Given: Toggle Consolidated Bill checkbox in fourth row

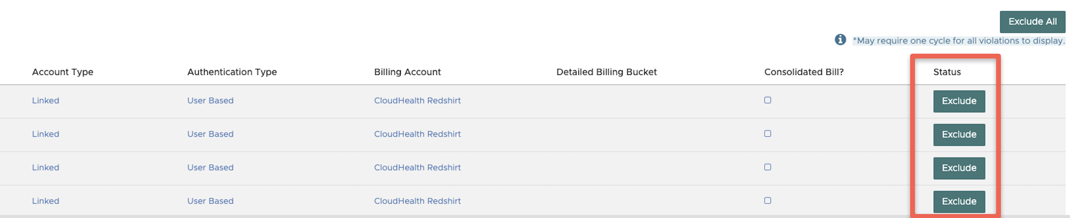Looking at the screenshot, I should pos(767,201).
